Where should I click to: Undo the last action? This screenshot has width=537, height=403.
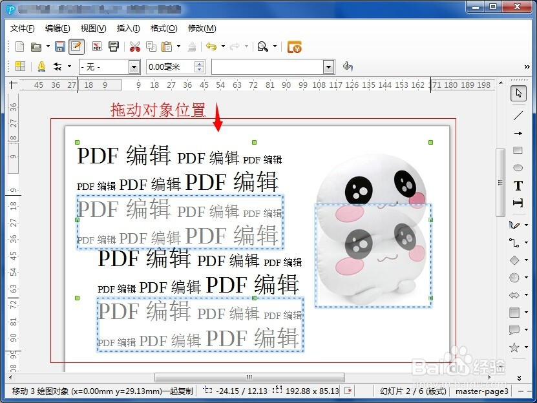[x=209, y=46]
